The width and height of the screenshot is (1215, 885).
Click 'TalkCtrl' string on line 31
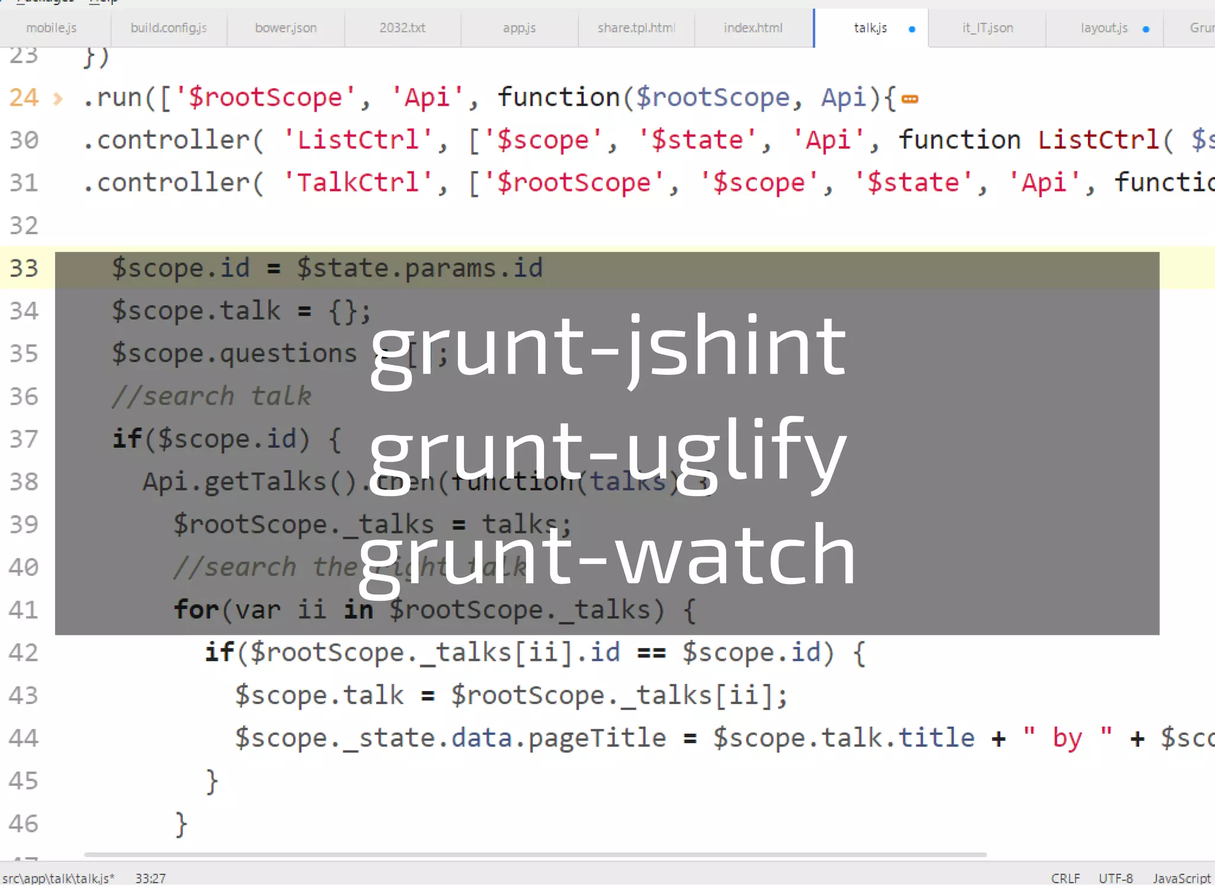click(358, 183)
